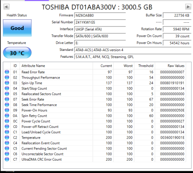This screenshot has height=173, width=193.
Task: Click the Raw Values column header
Action: [x=171, y=66]
